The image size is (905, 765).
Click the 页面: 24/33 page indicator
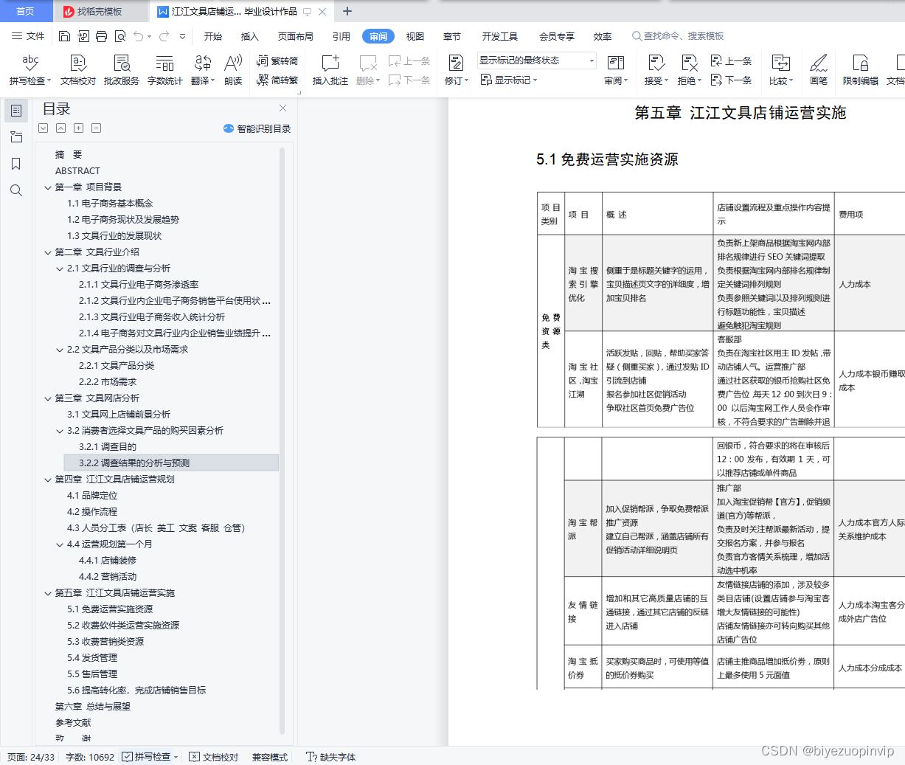click(x=31, y=757)
